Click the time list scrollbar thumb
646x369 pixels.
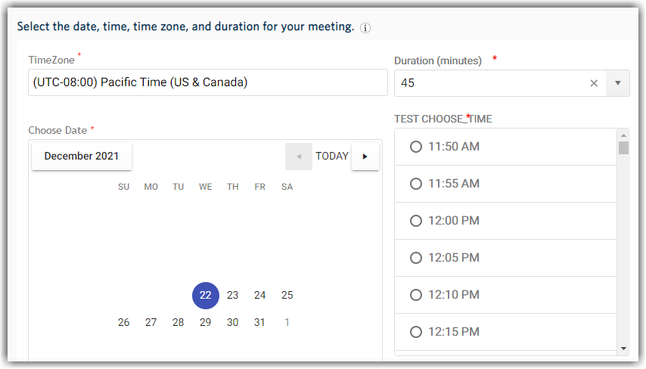[623, 147]
